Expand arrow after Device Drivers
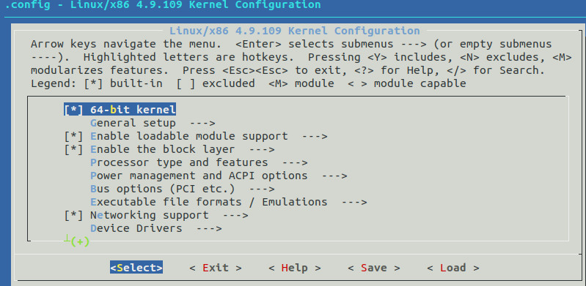The image size is (586, 286). tap(209, 228)
